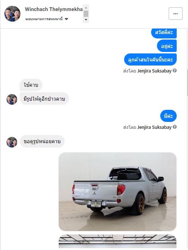Viewport: 188px width, 250px height.
Task: Select the ลูกค้าสนใจคันนี้นะคะ message bubble
Action: coord(150,59)
